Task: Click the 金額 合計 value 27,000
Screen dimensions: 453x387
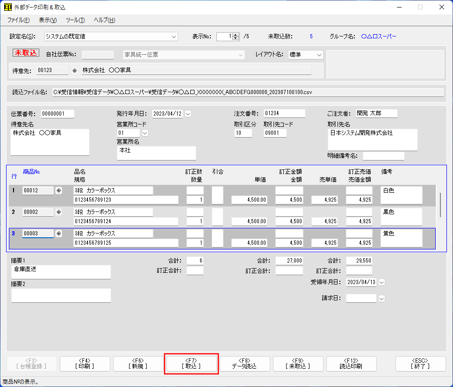Action: (289, 261)
